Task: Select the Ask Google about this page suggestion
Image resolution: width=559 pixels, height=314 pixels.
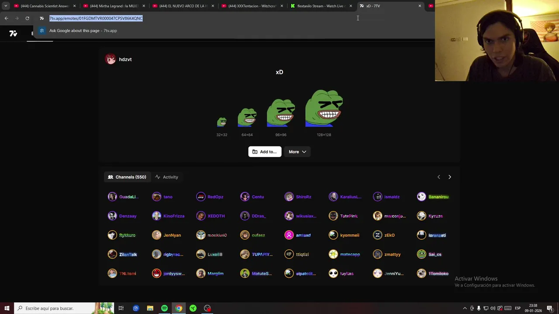Action: coord(234,31)
